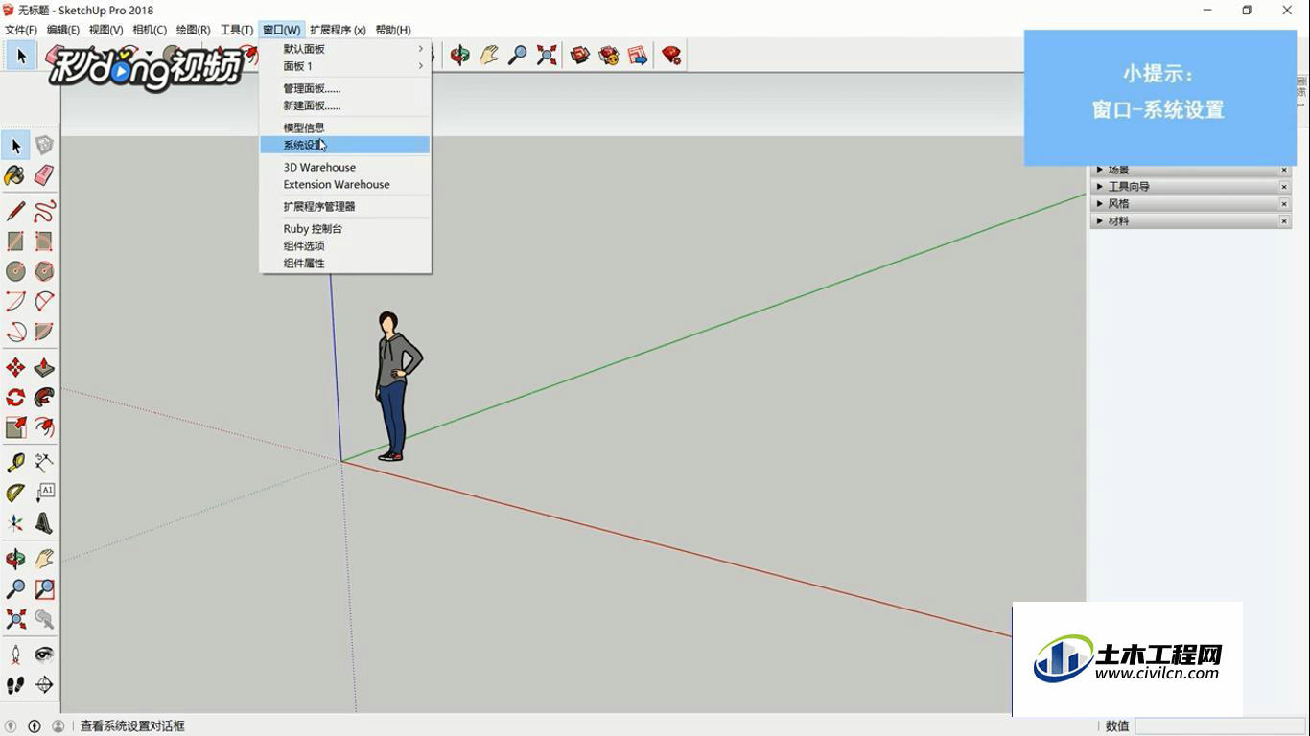This screenshot has height=736, width=1310.
Task: Open the 默认面板 submenu
Action: click(x=345, y=49)
